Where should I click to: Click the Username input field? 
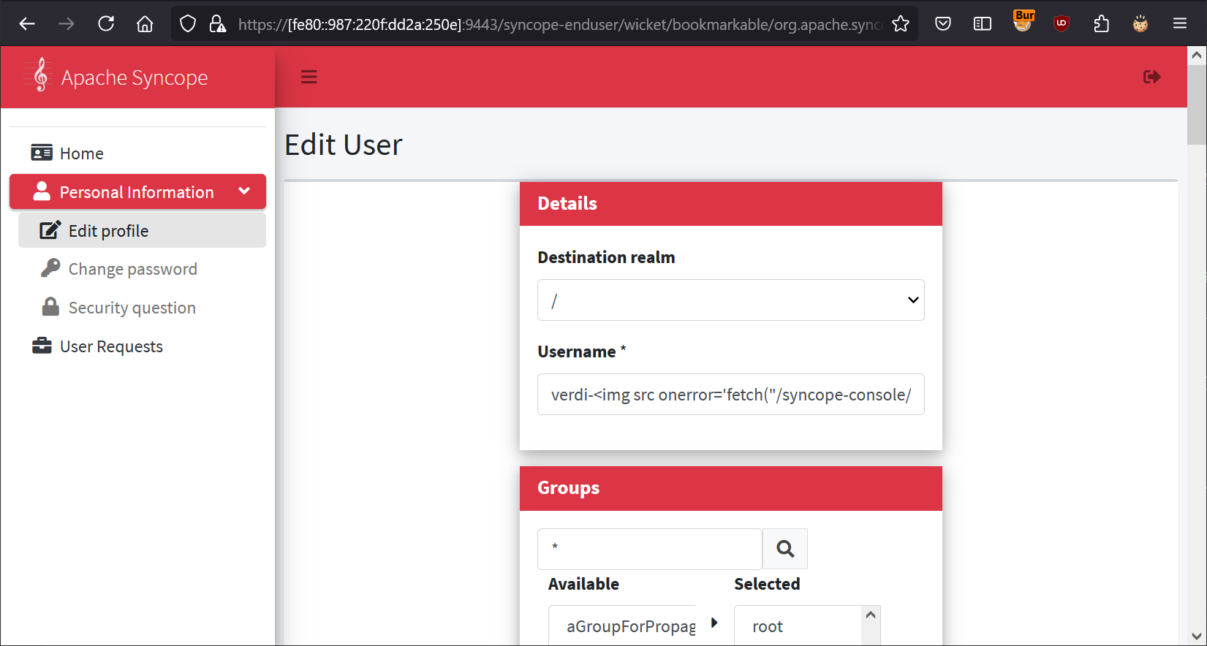pyautogui.click(x=731, y=394)
